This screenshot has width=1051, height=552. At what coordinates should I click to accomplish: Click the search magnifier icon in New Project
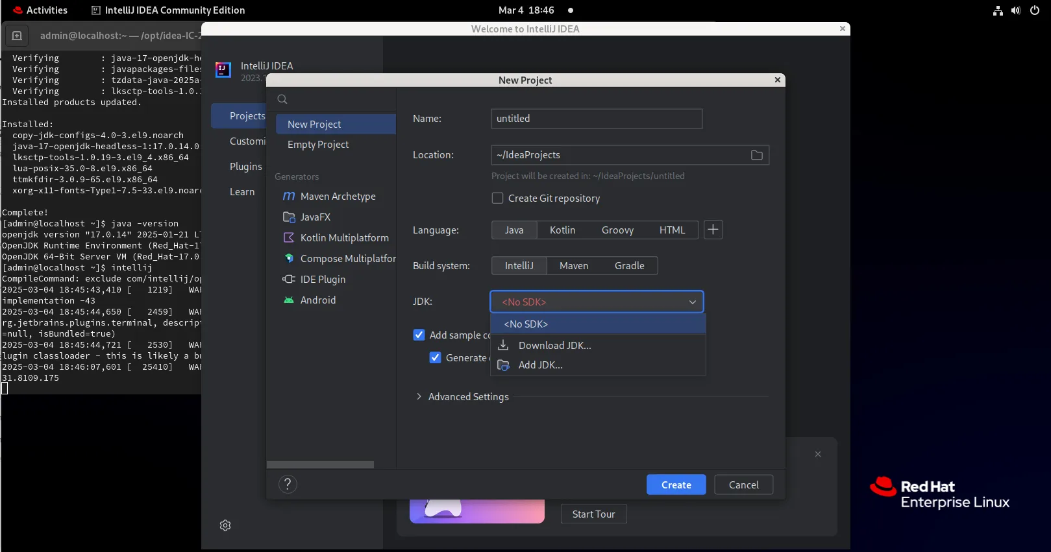282,99
